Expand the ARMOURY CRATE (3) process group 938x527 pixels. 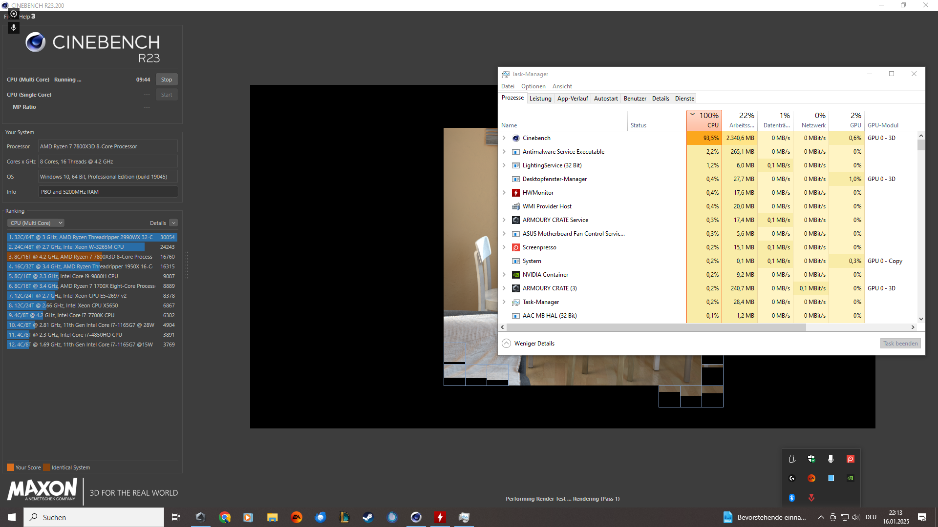coord(504,288)
